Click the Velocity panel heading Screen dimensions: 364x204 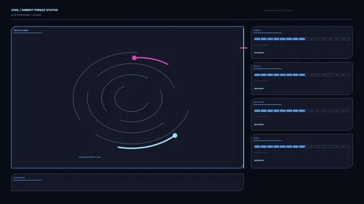(x=257, y=66)
